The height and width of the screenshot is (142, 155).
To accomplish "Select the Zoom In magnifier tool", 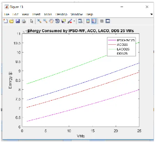I will (39, 21).
